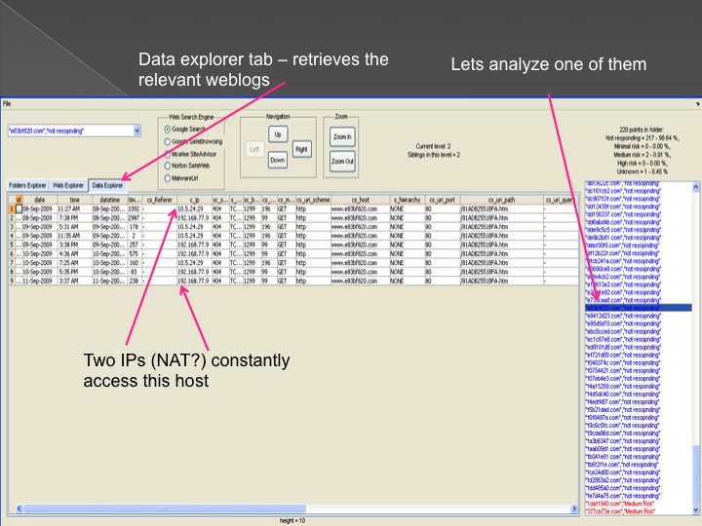Select the Google Search radio button
The height and width of the screenshot is (526, 702).
point(168,130)
